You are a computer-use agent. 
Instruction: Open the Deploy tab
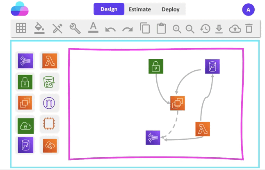pyautogui.click(x=171, y=9)
